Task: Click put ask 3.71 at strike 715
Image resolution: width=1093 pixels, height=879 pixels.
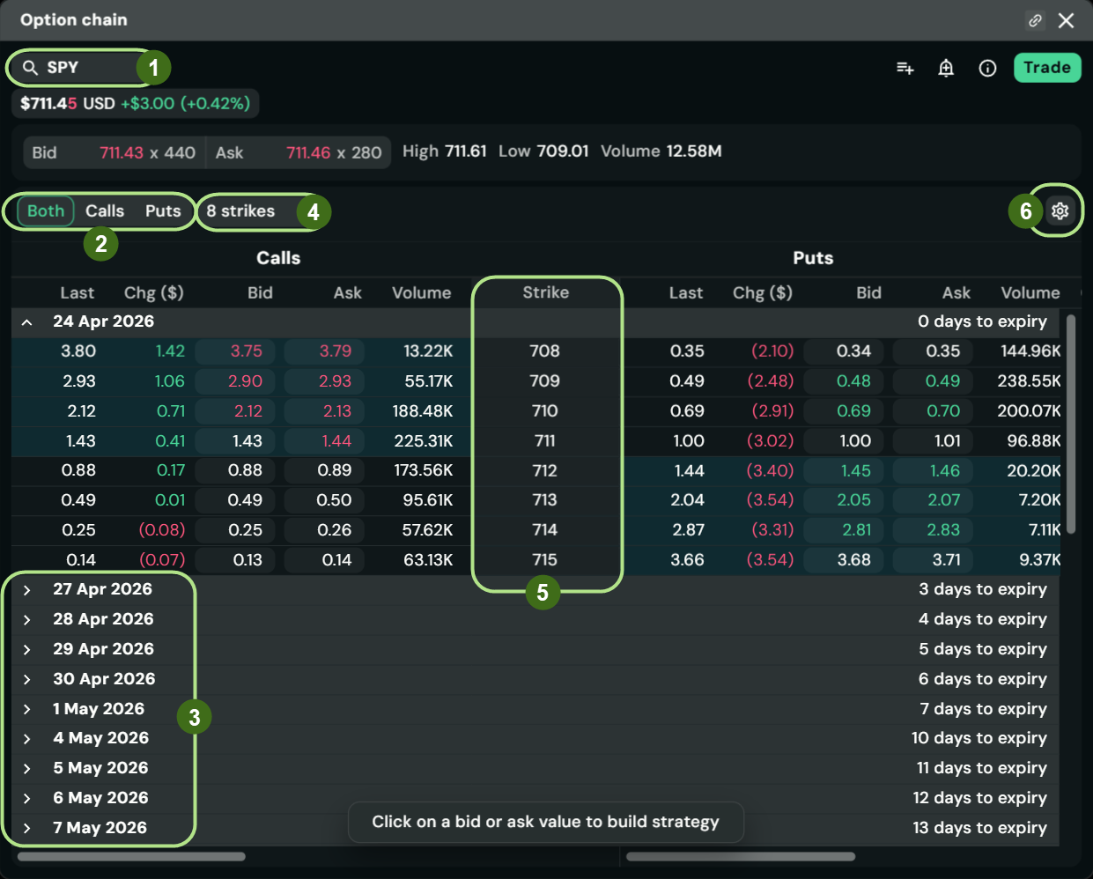Action: [x=933, y=560]
